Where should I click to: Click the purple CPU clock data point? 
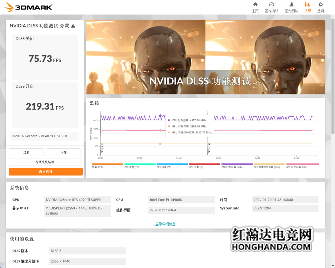160,116
